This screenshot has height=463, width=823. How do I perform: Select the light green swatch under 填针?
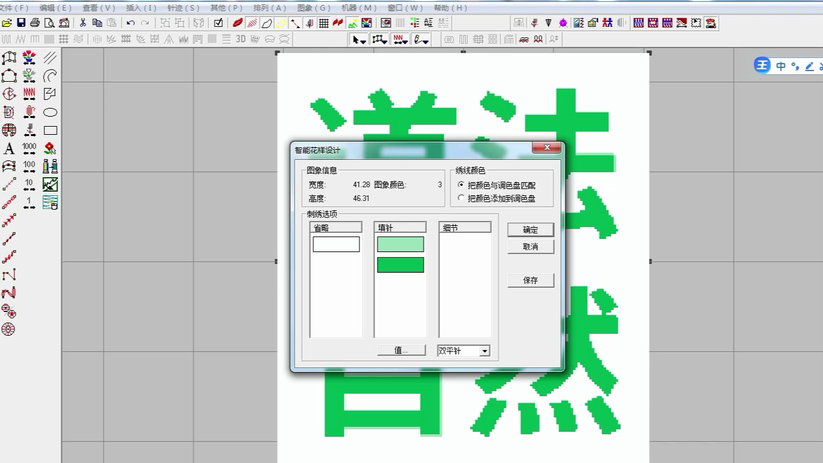(x=401, y=244)
